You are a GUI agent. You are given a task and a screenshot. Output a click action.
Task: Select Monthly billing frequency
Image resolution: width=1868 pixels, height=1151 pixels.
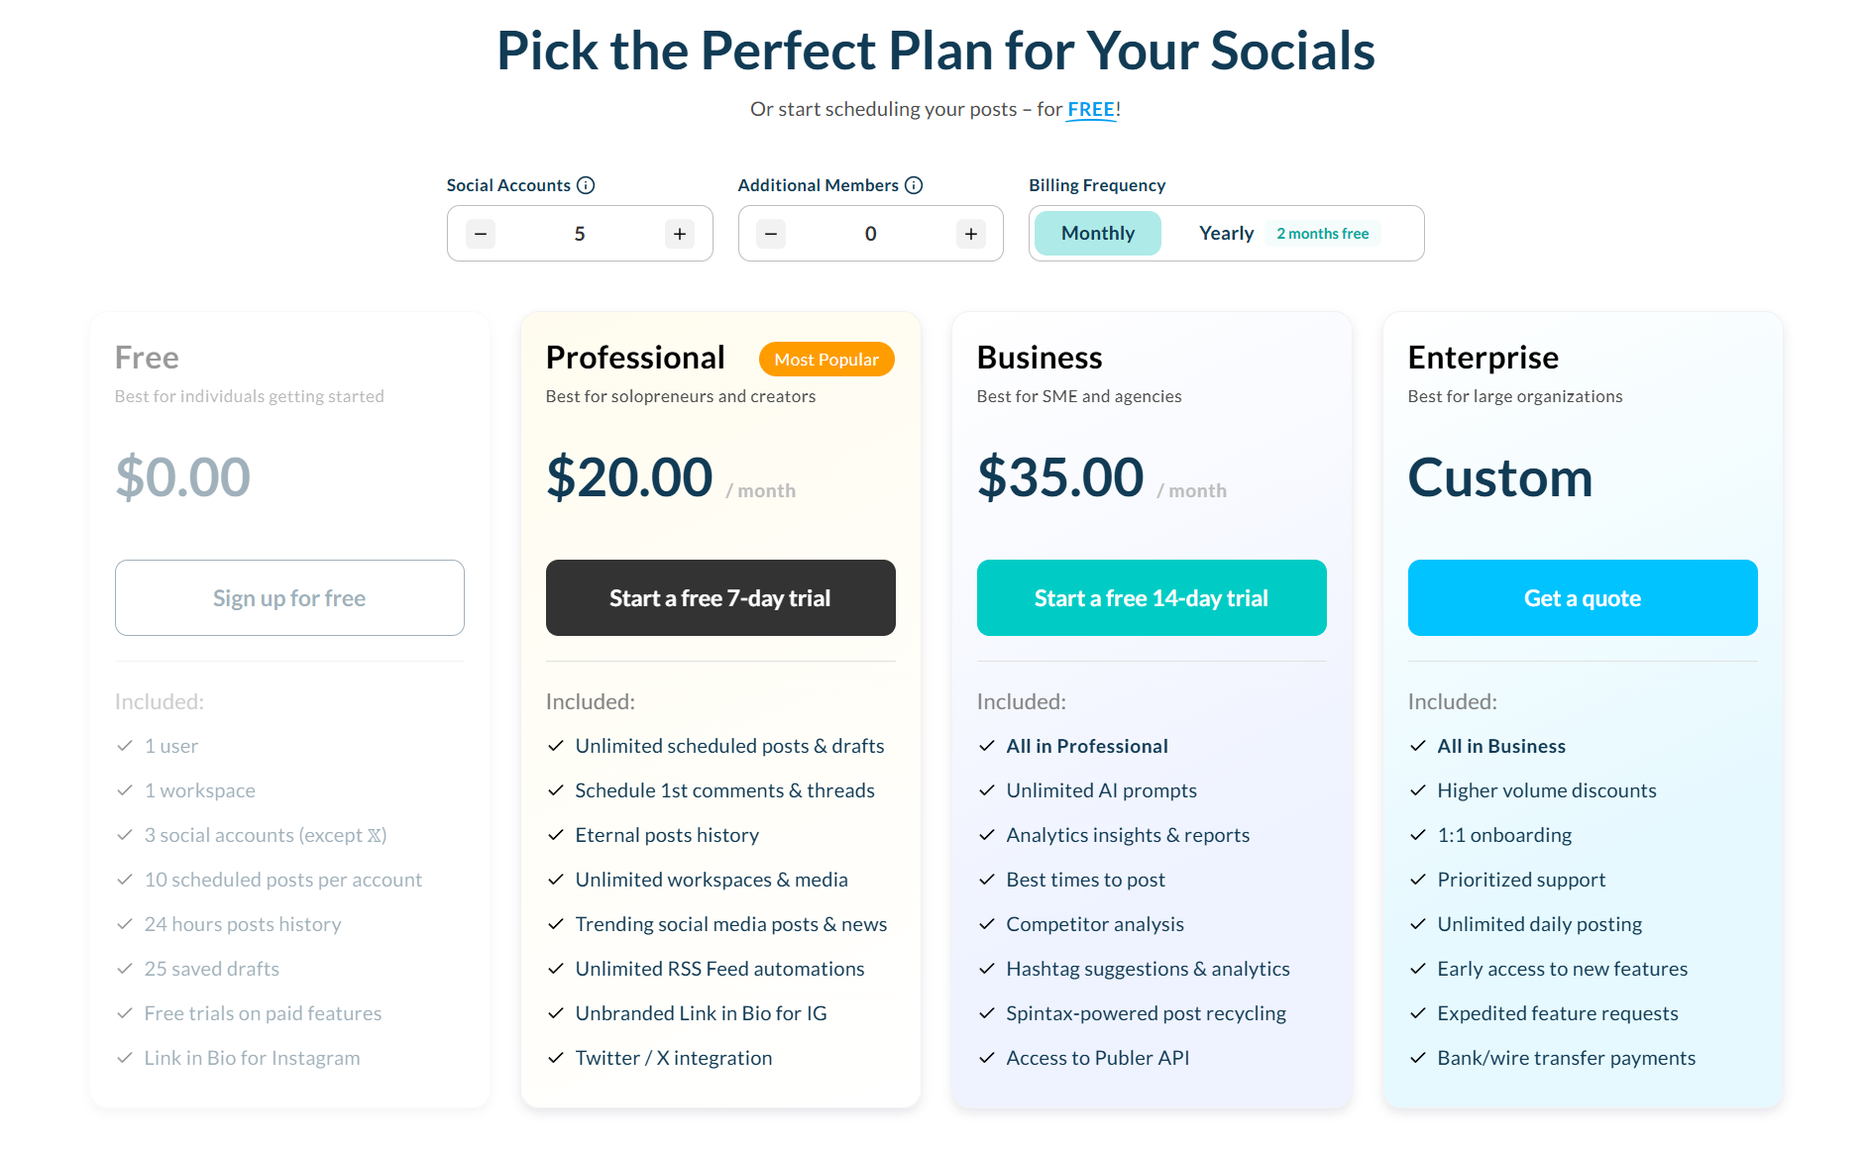point(1097,234)
